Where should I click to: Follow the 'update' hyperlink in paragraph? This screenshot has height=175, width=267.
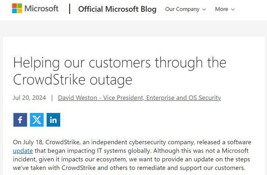(x=23, y=151)
